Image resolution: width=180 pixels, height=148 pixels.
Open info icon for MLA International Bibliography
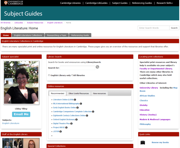point(81,104)
